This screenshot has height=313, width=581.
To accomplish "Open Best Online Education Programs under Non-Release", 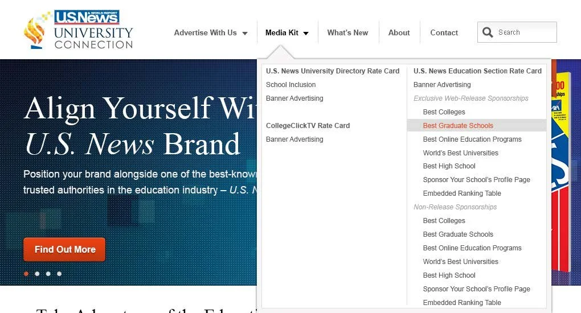I will (472, 248).
